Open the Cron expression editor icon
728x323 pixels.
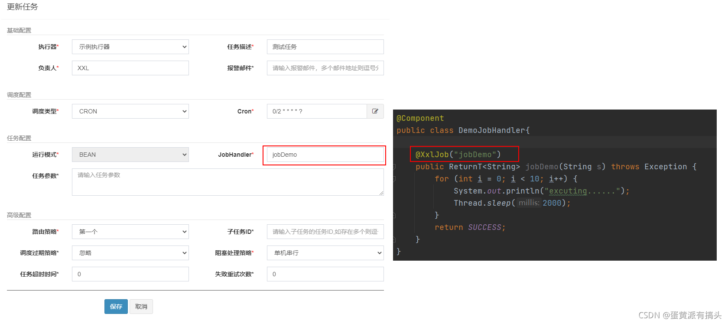tap(375, 111)
